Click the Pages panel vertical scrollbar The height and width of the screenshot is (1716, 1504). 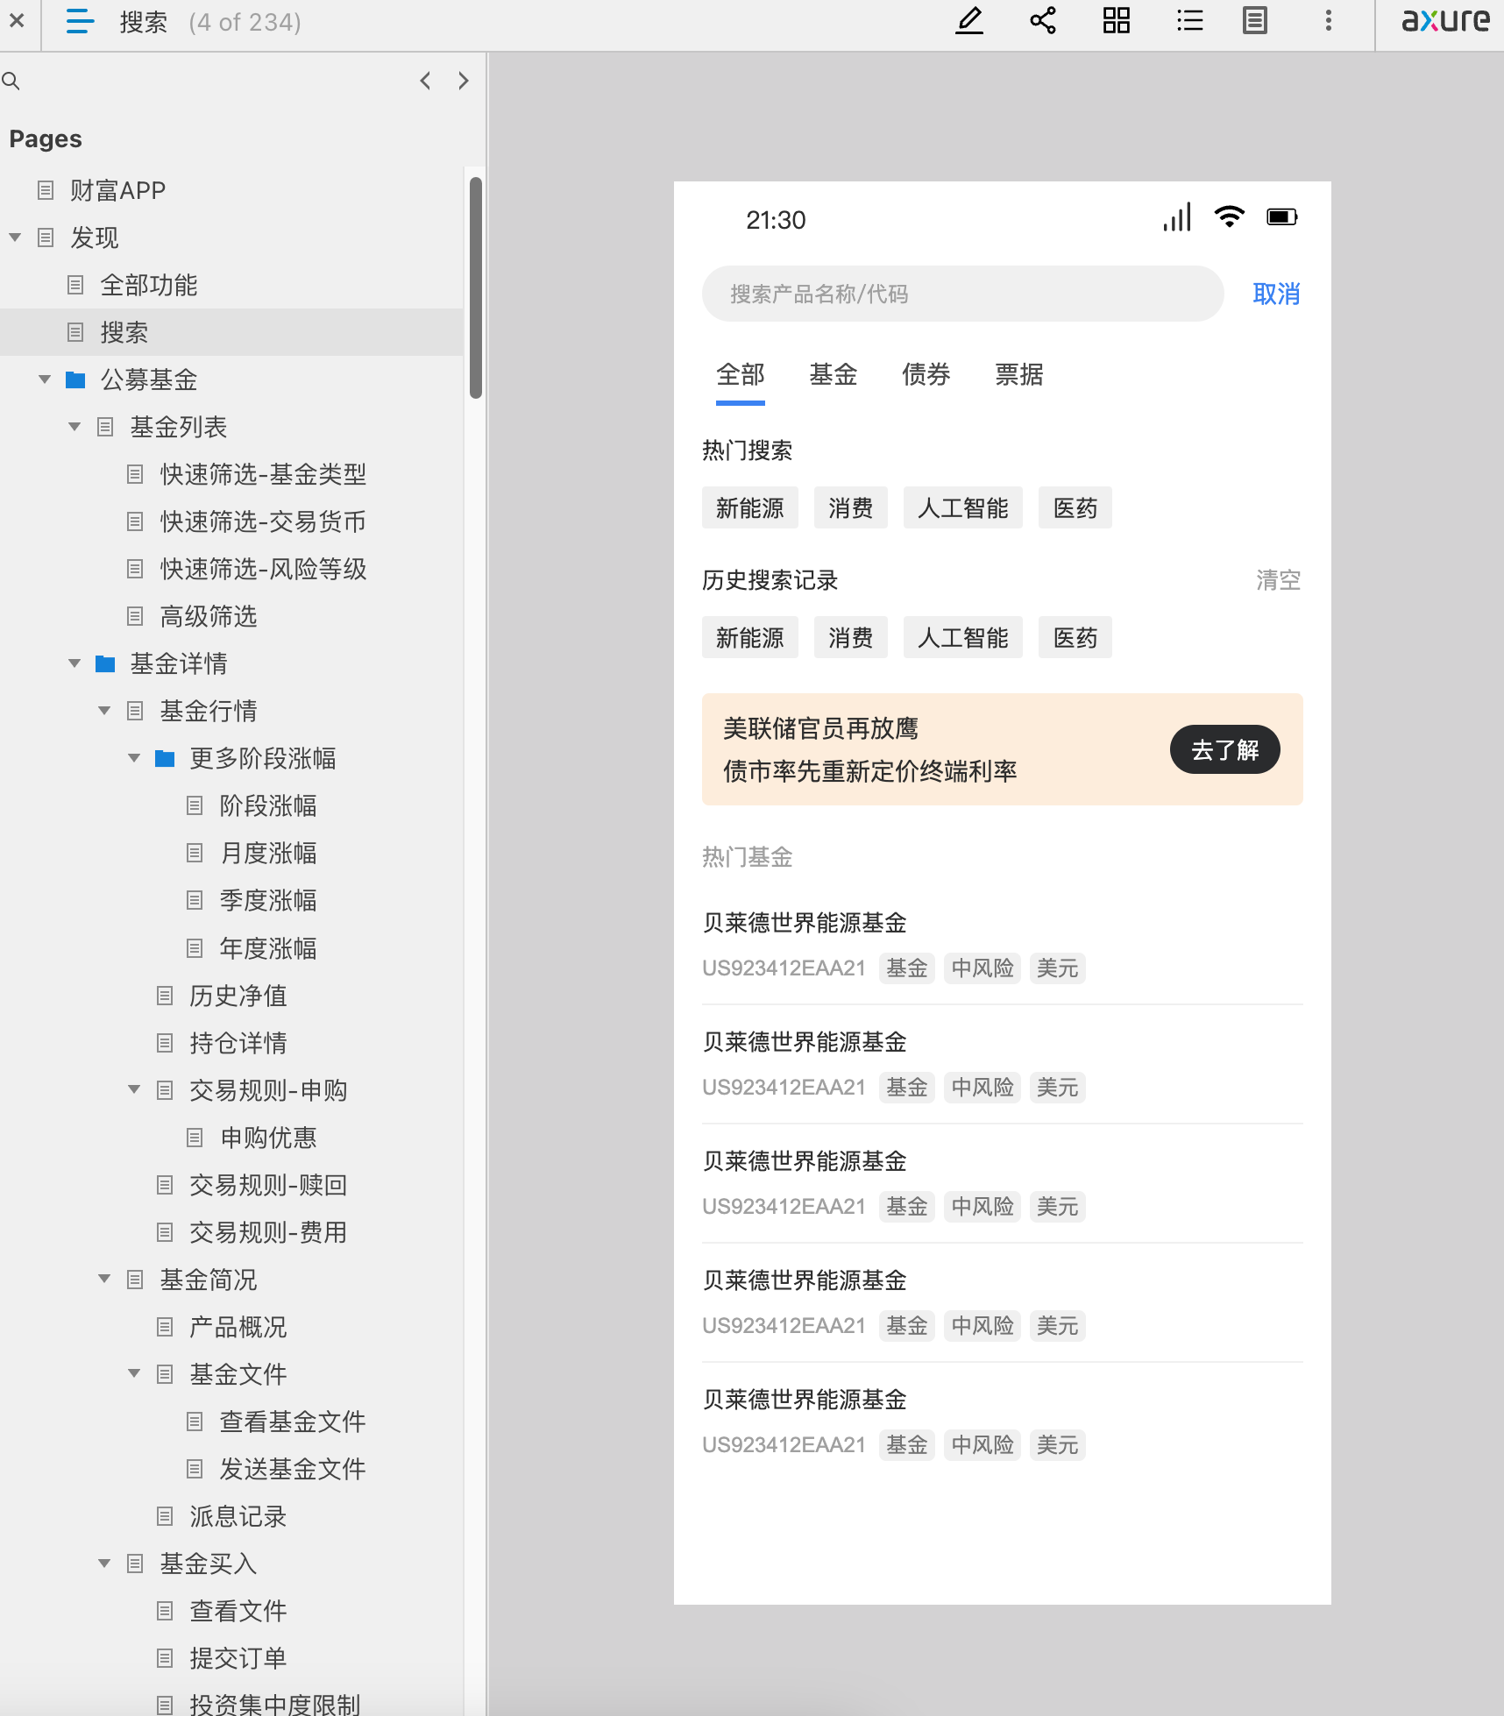click(476, 287)
